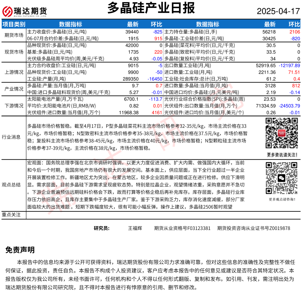The height and width of the screenshot is (291, 302).
Task: Click the 现货市场 category cell
Action: (14, 52)
